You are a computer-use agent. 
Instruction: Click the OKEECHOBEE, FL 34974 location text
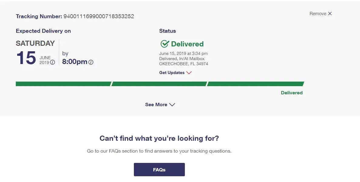184,64
